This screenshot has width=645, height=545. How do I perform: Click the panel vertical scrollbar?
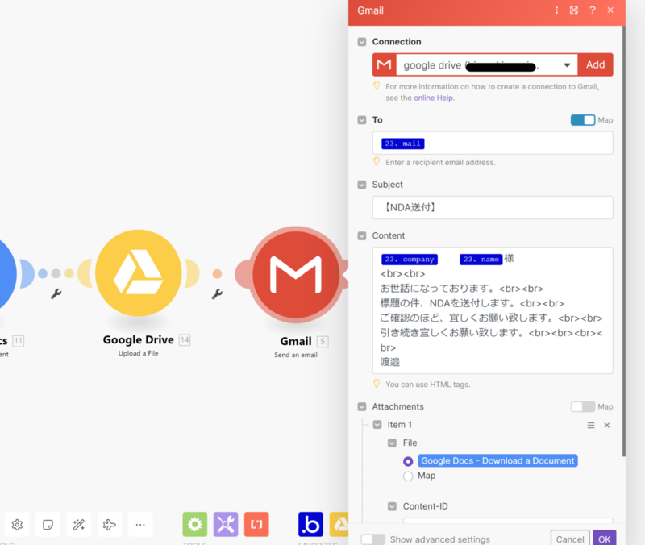(x=623, y=240)
